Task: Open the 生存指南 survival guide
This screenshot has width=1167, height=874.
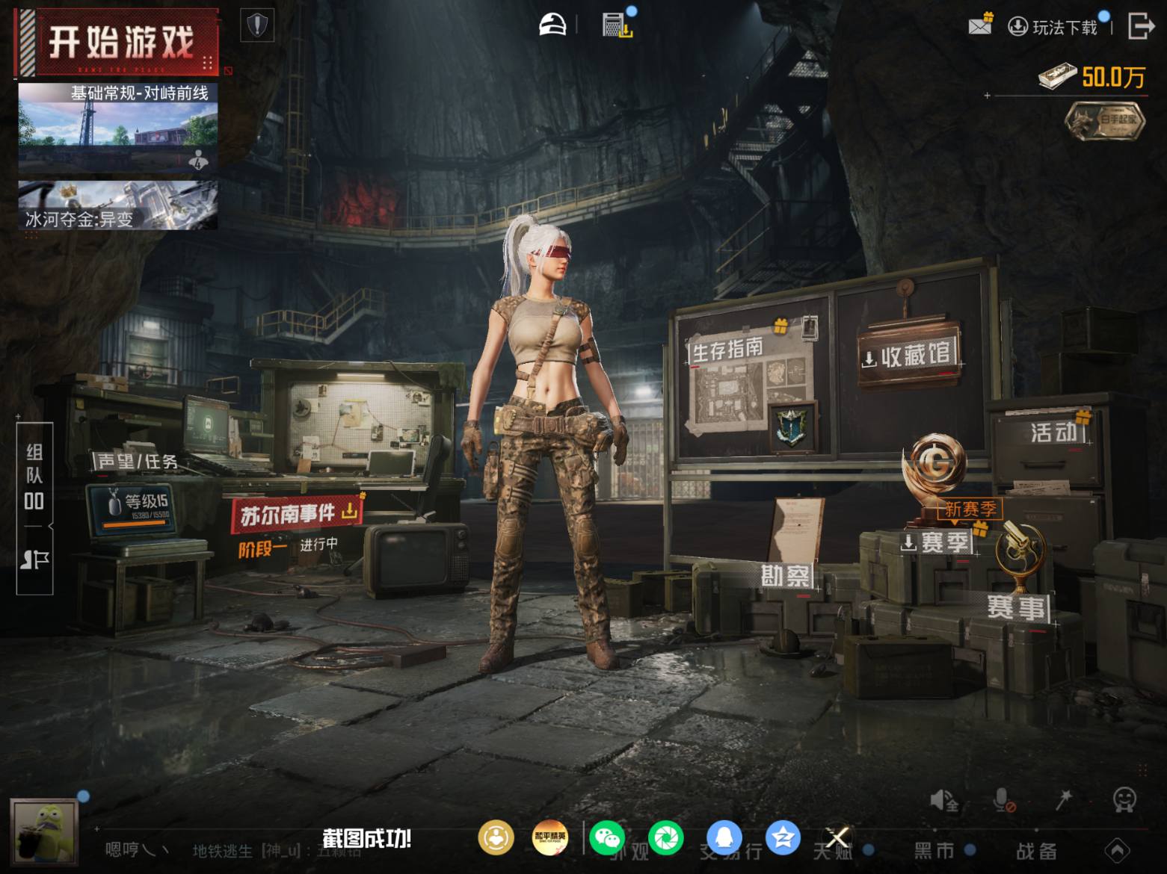Action: (726, 349)
